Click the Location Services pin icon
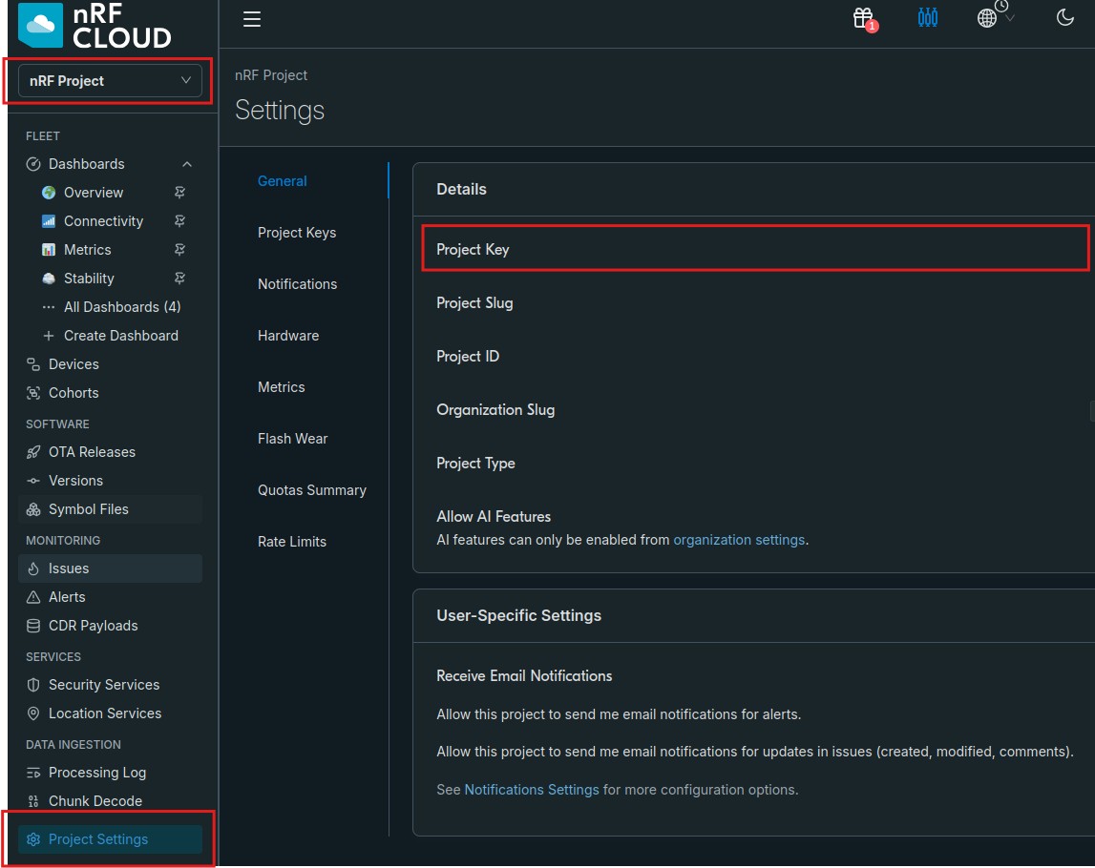1095x868 pixels. (x=32, y=713)
